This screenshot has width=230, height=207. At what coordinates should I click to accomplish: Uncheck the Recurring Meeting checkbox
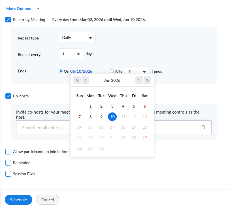coord(8,20)
